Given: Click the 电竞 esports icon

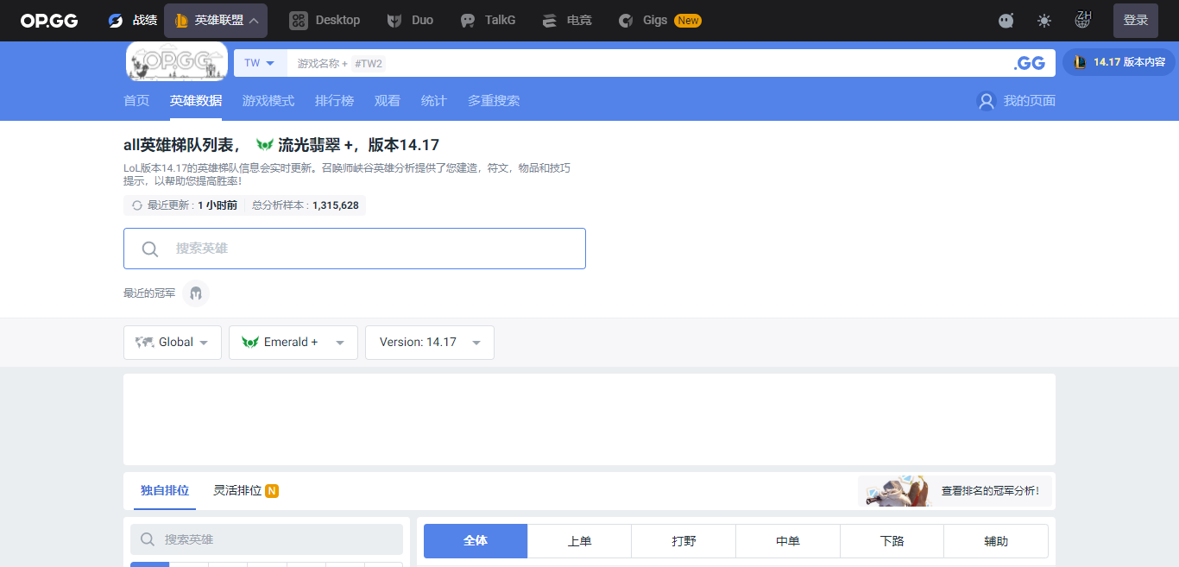Looking at the screenshot, I should 550,21.
